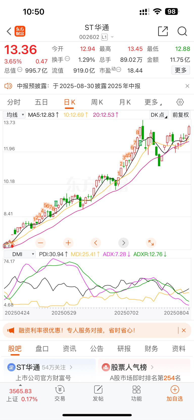Screen dimensions: 194x420
Task: Open the 资讯 tab
Action: tap(69, 349)
